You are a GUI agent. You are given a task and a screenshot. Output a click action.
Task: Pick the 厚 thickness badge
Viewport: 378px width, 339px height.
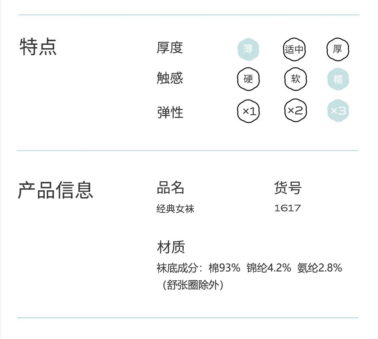[x=338, y=49]
